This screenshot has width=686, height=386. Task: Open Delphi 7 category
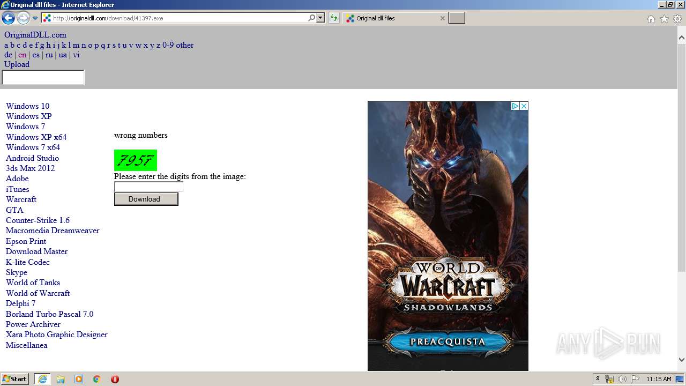pyautogui.click(x=20, y=303)
